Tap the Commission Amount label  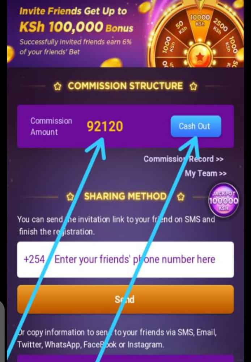click(51, 126)
